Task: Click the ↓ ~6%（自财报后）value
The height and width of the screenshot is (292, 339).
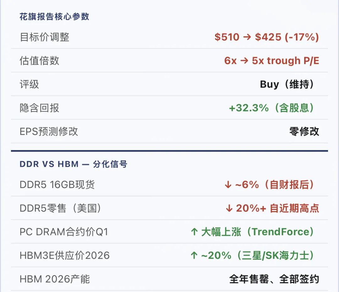Action: pyautogui.click(x=270, y=185)
